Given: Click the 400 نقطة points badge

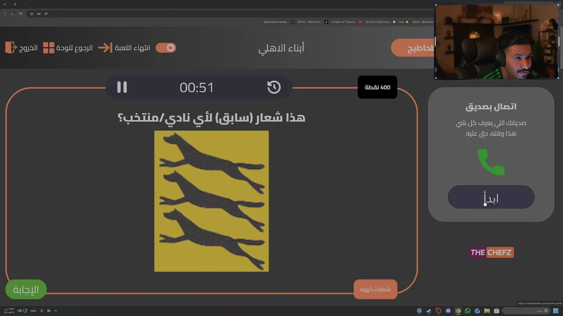Looking at the screenshot, I should pos(377,87).
